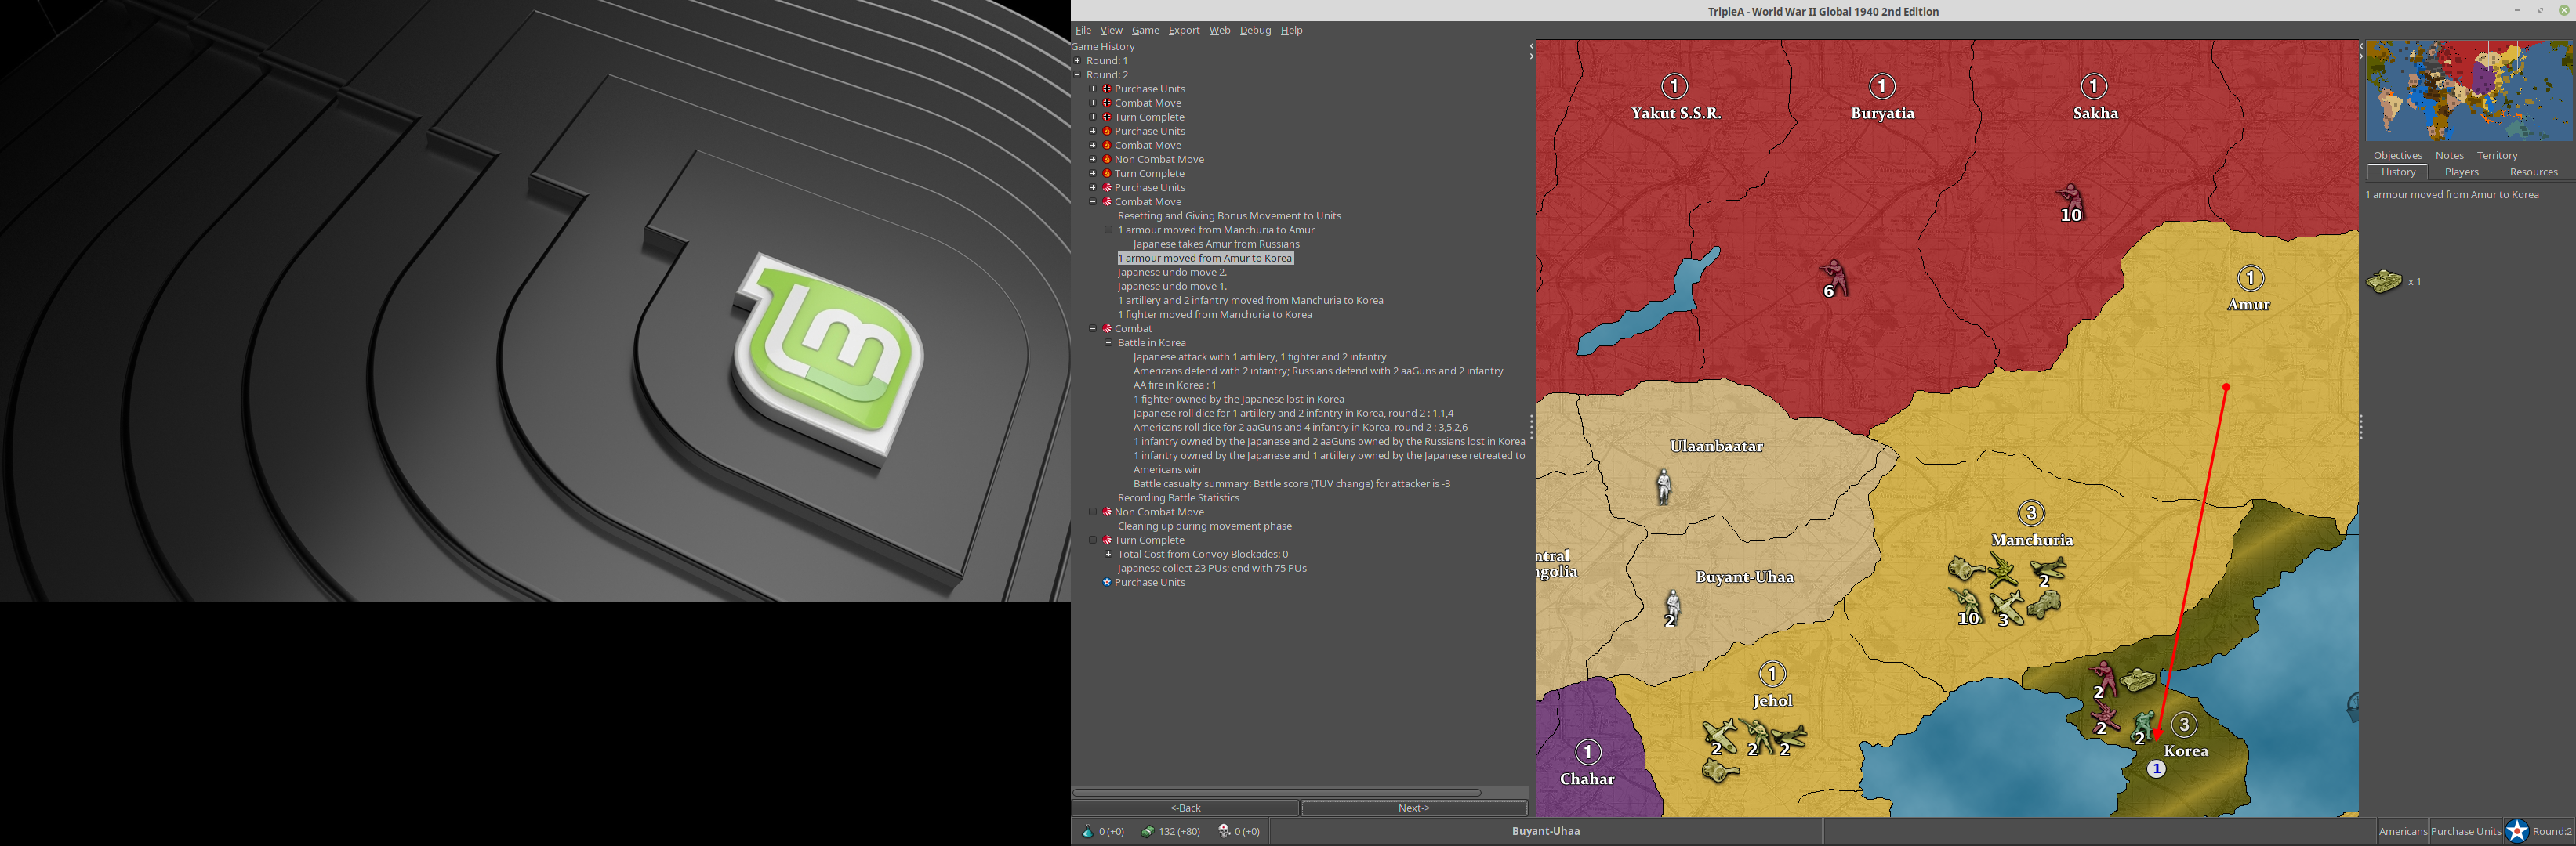Screen dimensions: 2576x846
Task: Select the 10 infantry stack in Manchuria
Action: tap(1965, 606)
